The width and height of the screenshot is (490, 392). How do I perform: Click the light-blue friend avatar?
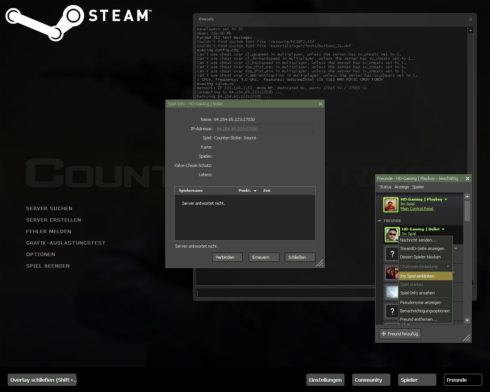[x=392, y=292]
